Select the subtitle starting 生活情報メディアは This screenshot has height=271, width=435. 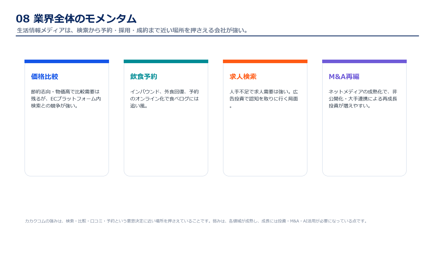(x=133, y=30)
